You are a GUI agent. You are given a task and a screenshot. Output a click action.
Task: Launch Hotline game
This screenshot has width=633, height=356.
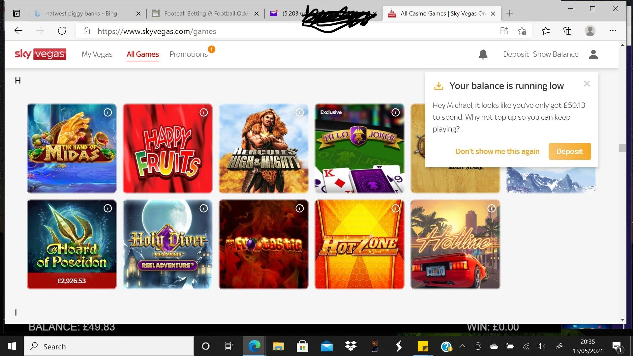(455, 244)
